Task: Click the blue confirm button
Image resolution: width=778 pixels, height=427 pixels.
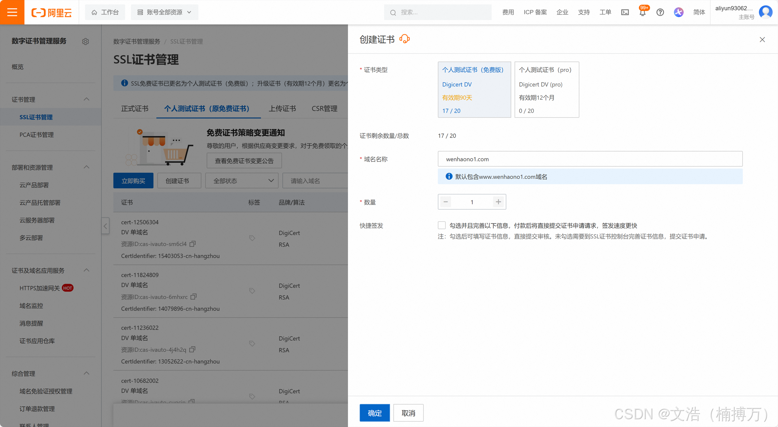Action: pos(374,413)
